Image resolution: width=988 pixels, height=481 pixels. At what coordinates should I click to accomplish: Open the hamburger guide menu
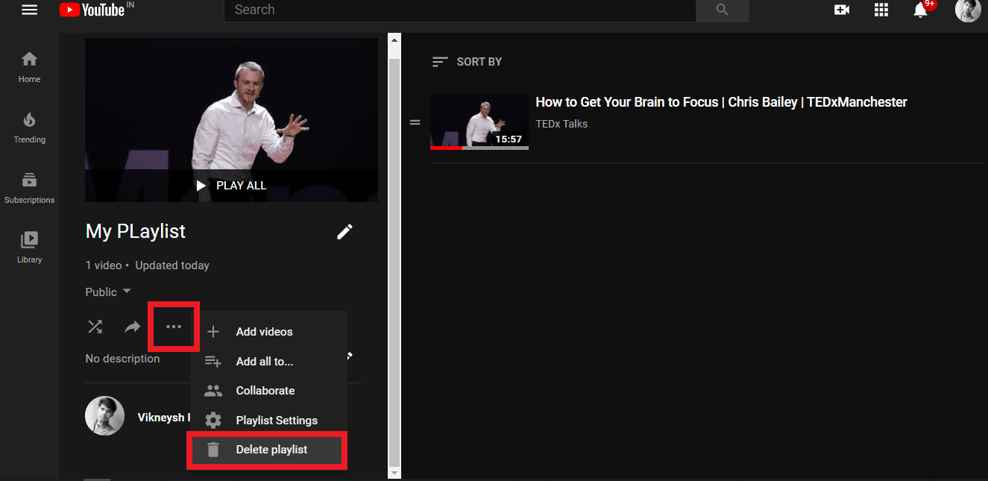click(x=29, y=10)
